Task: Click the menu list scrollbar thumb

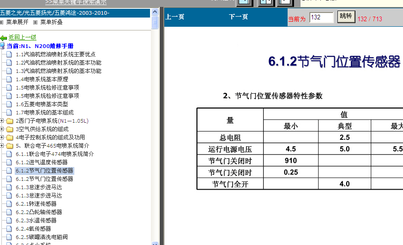Action: [155, 22]
